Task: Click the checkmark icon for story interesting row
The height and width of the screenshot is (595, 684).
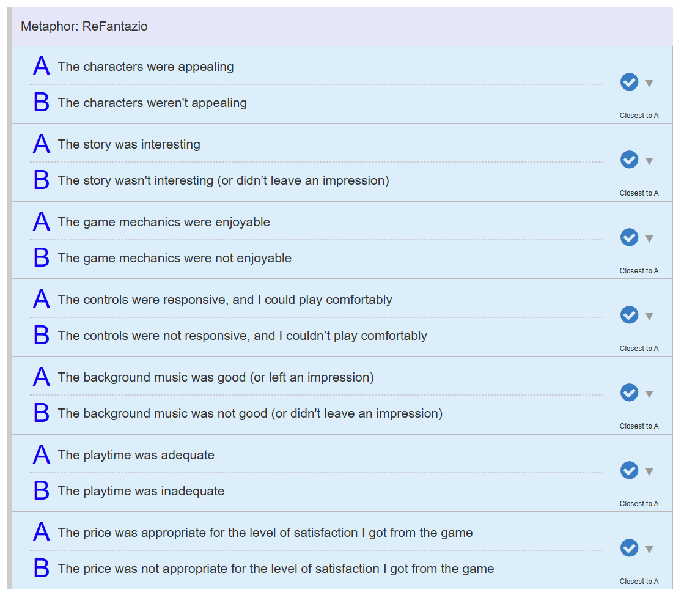Action: [x=629, y=160]
